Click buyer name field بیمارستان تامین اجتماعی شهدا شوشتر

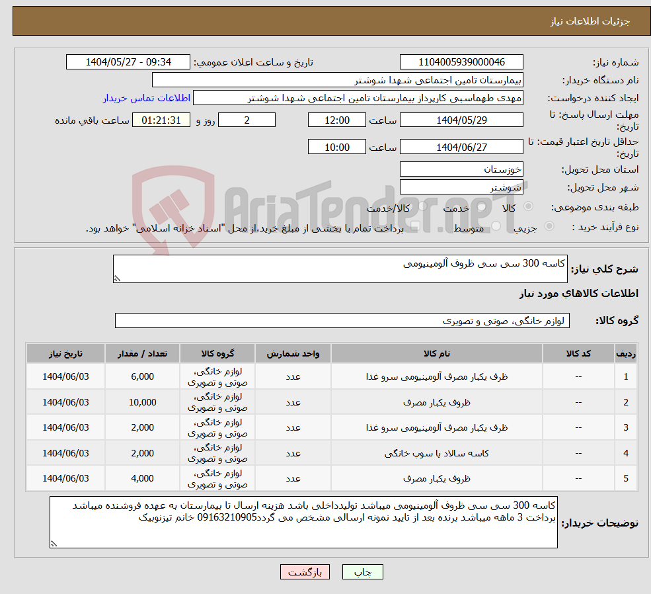tap(338, 80)
